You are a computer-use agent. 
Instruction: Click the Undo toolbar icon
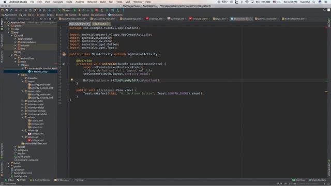coord(16,10)
